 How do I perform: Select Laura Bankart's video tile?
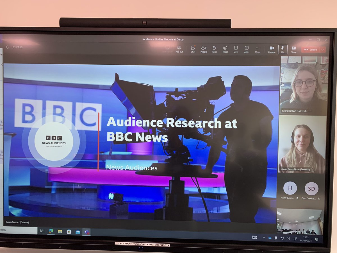pyautogui.click(x=304, y=86)
